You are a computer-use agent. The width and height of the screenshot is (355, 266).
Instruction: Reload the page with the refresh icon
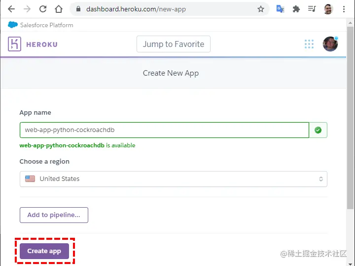click(x=43, y=9)
